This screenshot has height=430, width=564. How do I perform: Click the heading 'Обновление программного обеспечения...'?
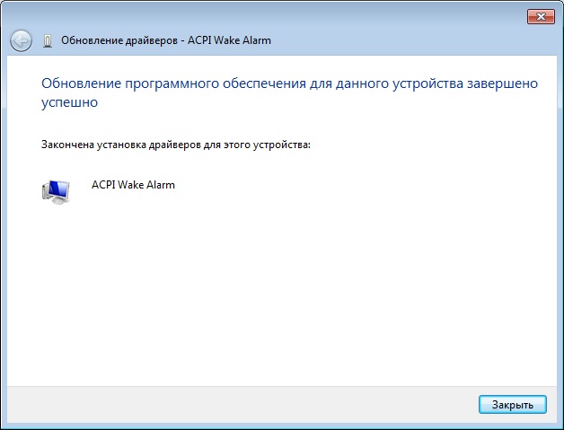click(289, 92)
